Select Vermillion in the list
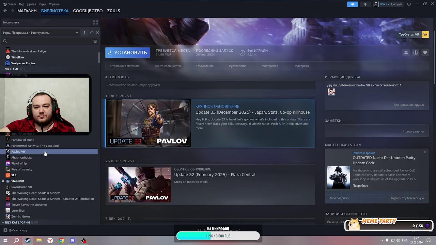The height and width of the screenshot is (245, 436). 18,211
